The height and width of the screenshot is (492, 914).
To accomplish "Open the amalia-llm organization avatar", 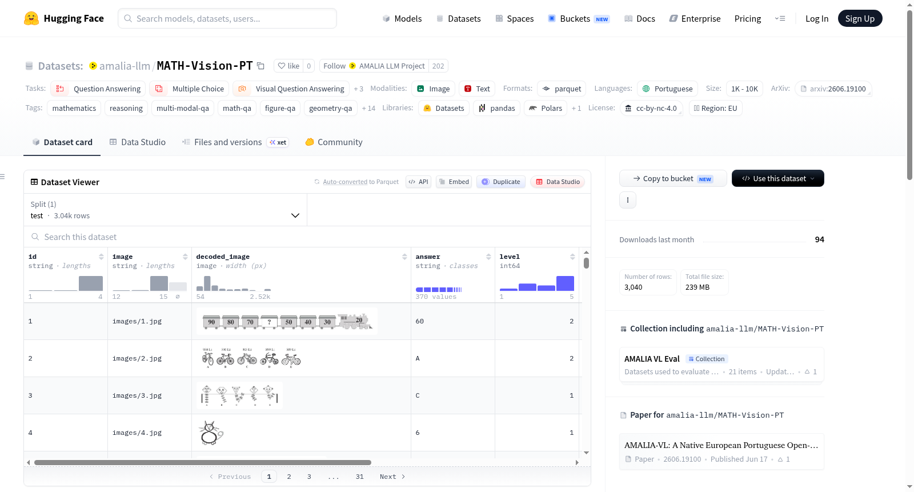I will click(93, 66).
